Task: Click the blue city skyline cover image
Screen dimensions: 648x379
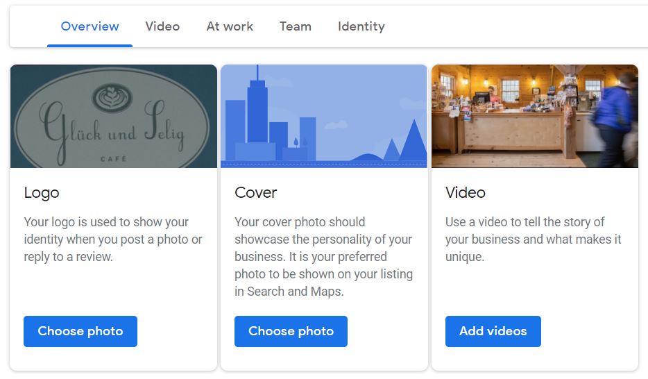Action: point(323,117)
